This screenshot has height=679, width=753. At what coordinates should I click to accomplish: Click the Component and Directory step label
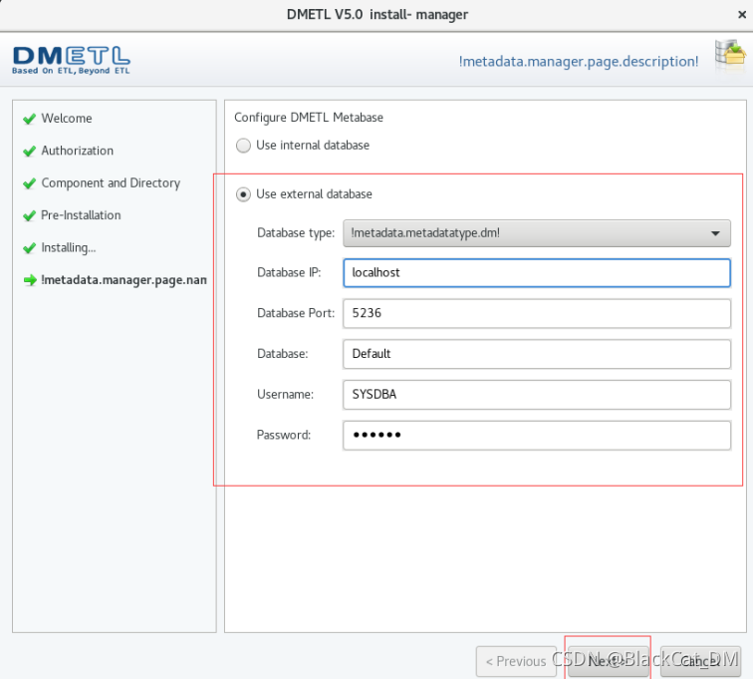coord(111,183)
